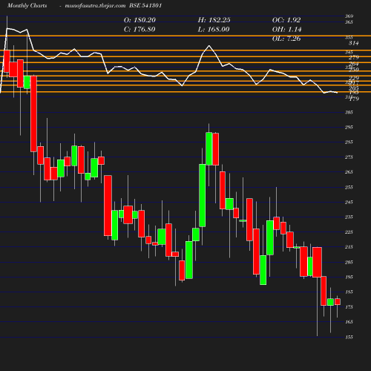Click the long red candle falling to 279
This screenshot has width=371, height=371.
(33, 114)
